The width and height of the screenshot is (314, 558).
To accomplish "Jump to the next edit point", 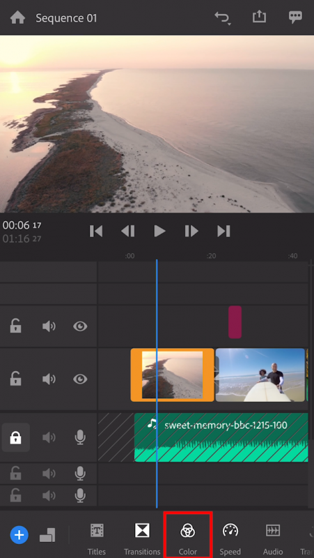I will [x=223, y=232].
